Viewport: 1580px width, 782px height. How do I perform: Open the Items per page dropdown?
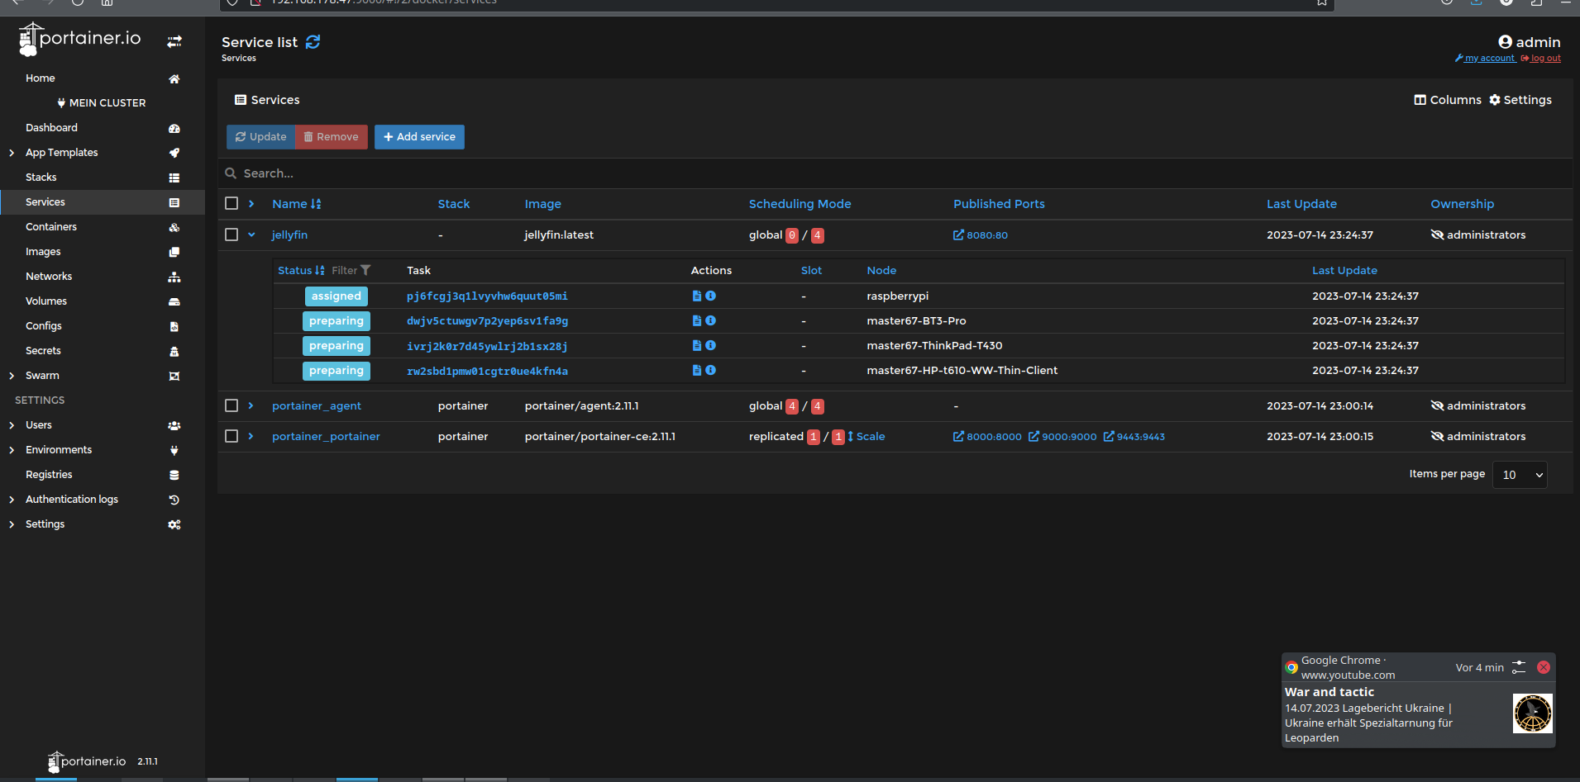coord(1520,475)
